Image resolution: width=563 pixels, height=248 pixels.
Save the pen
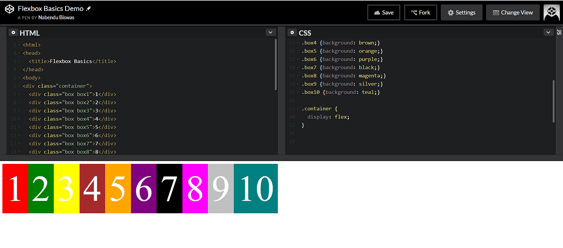coord(384,12)
